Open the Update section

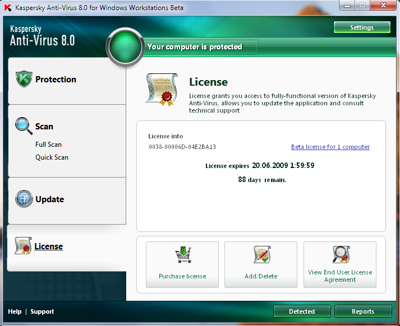50,199
